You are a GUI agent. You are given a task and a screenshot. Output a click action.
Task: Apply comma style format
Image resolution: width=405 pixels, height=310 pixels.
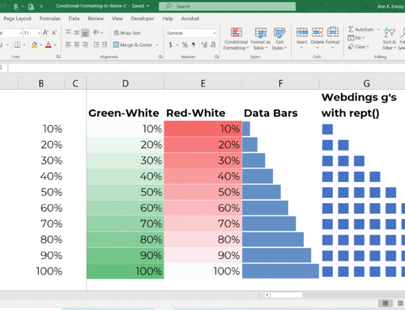click(x=194, y=45)
